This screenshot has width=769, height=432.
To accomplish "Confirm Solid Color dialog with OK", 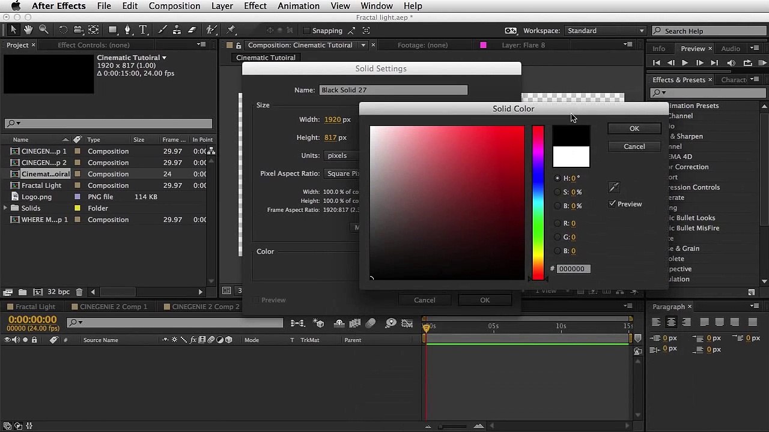I will click(x=634, y=128).
